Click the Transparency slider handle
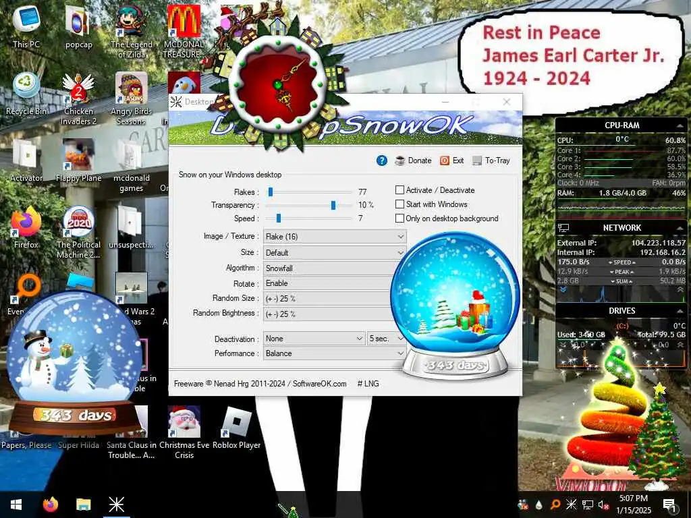The height and width of the screenshot is (518, 691). tap(333, 205)
